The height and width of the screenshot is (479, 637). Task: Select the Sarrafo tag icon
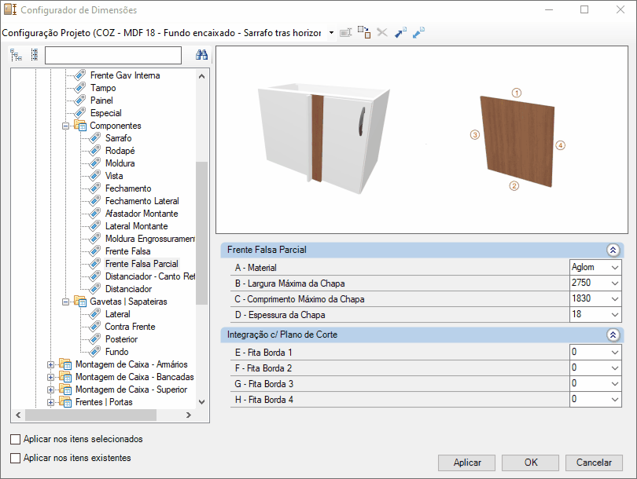94,138
